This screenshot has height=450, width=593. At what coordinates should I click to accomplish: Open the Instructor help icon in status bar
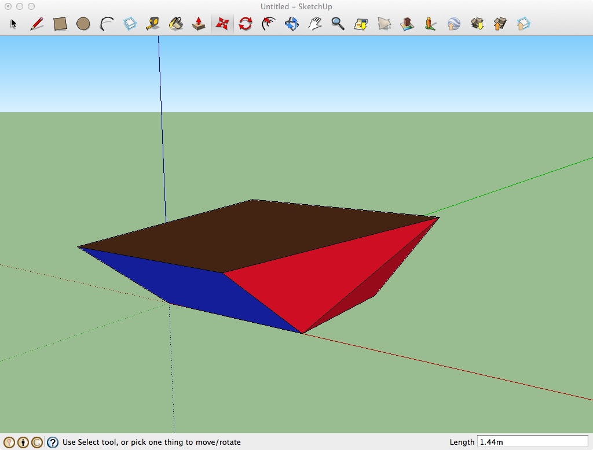coord(52,442)
